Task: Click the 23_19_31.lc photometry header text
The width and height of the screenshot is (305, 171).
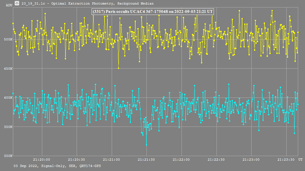Action: 87,4
